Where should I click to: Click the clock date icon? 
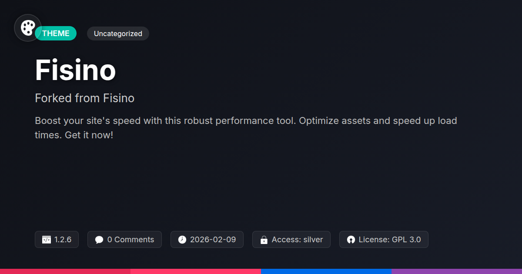[182, 240]
